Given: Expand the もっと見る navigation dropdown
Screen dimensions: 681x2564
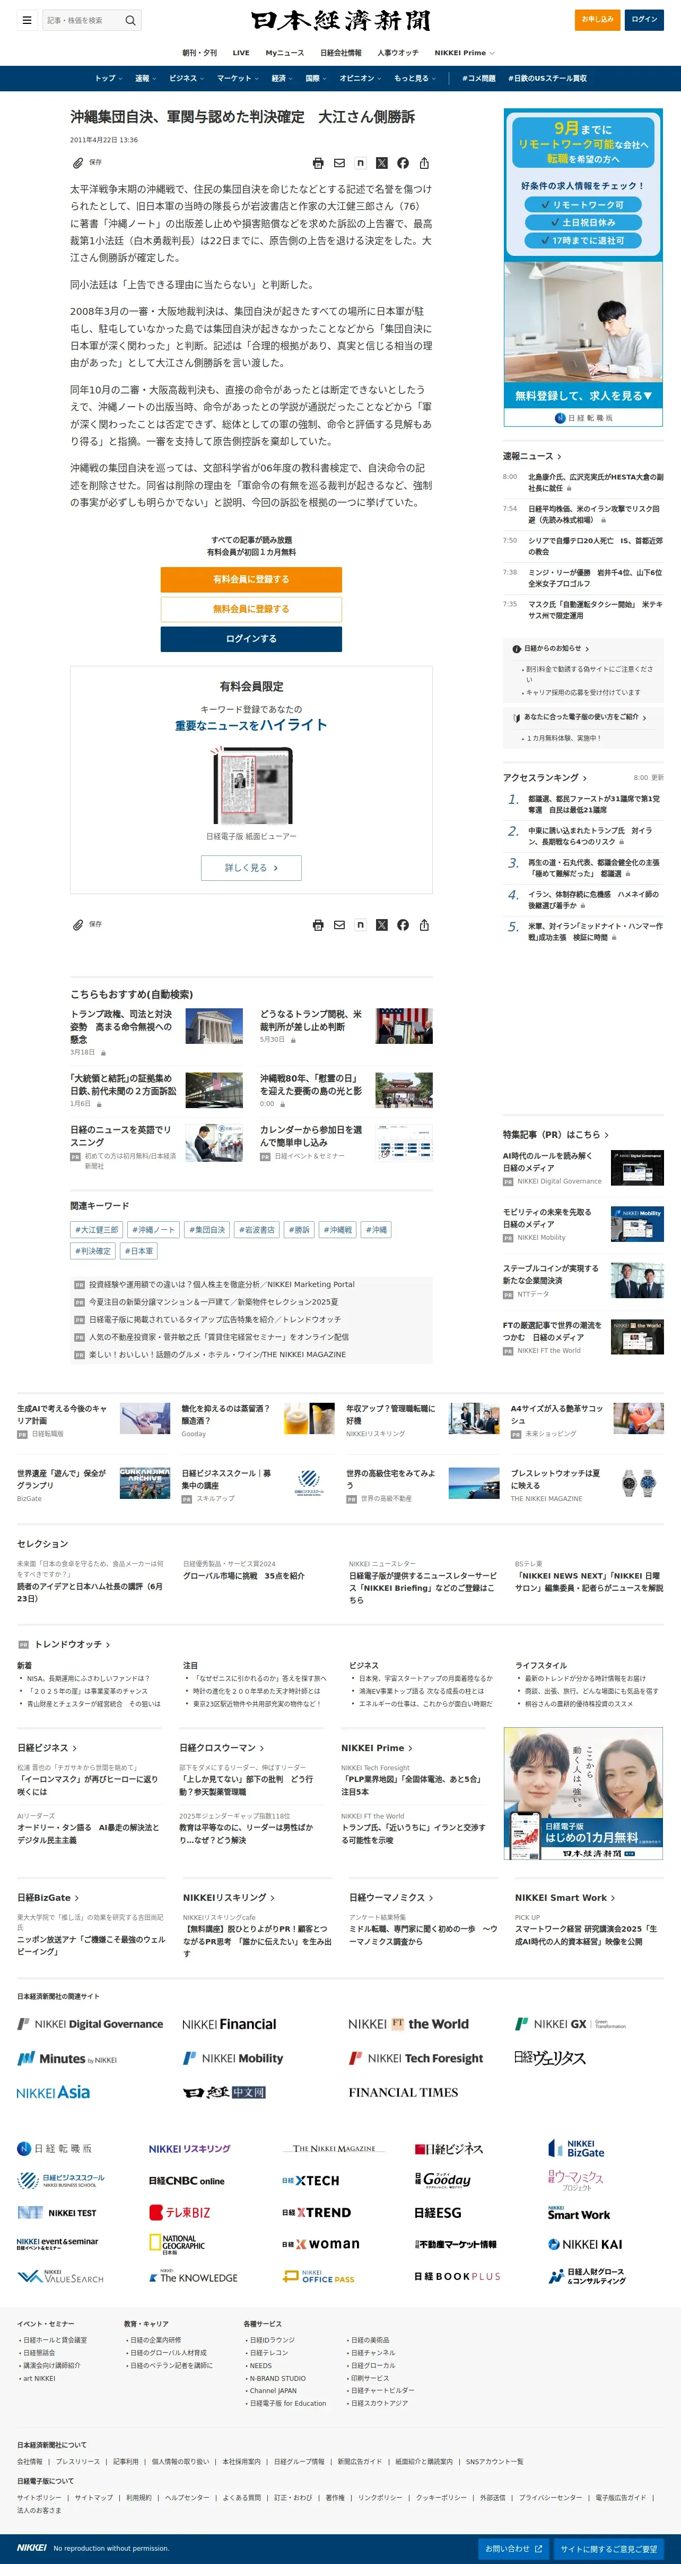Looking at the screenshot, I should coord(415,78).
